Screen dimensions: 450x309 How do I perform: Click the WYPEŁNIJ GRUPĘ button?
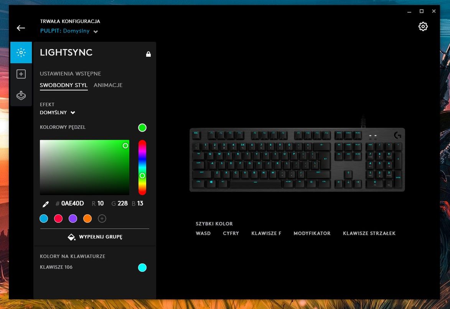click(x=95, y=237)
